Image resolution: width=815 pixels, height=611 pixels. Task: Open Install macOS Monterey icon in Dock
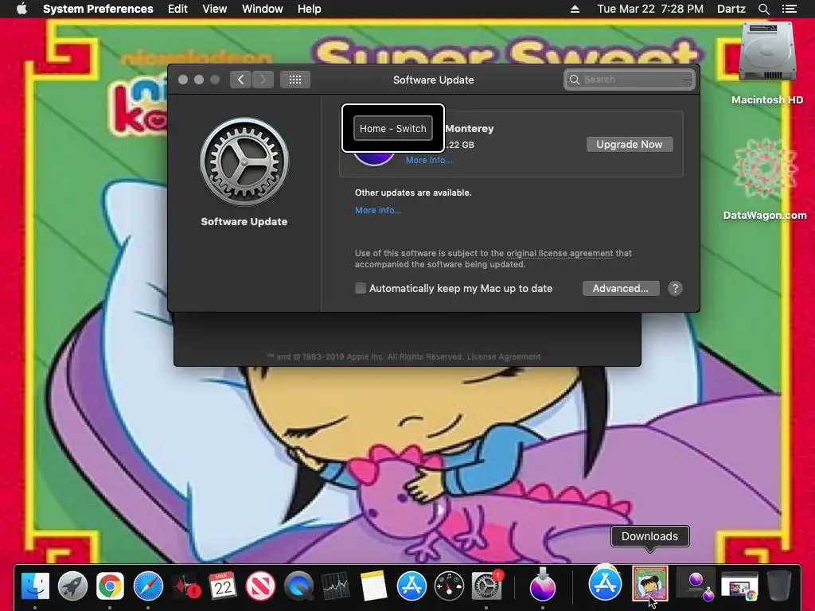pos(543,585)
